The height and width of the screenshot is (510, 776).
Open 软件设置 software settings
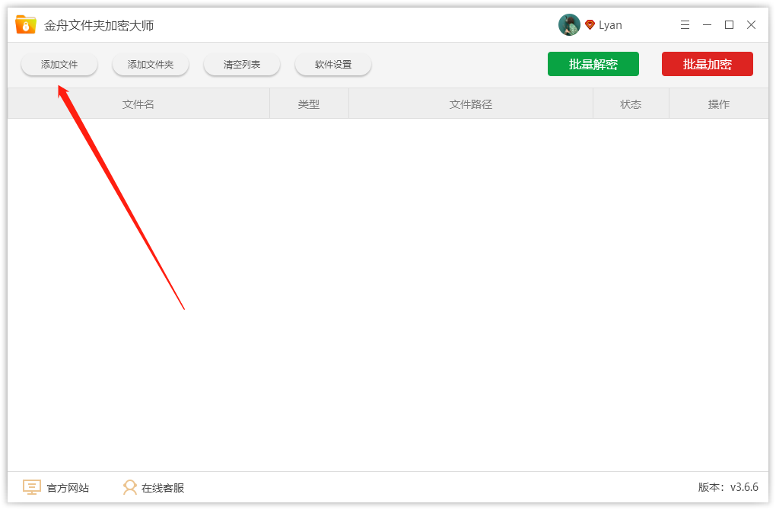point(333,65)
